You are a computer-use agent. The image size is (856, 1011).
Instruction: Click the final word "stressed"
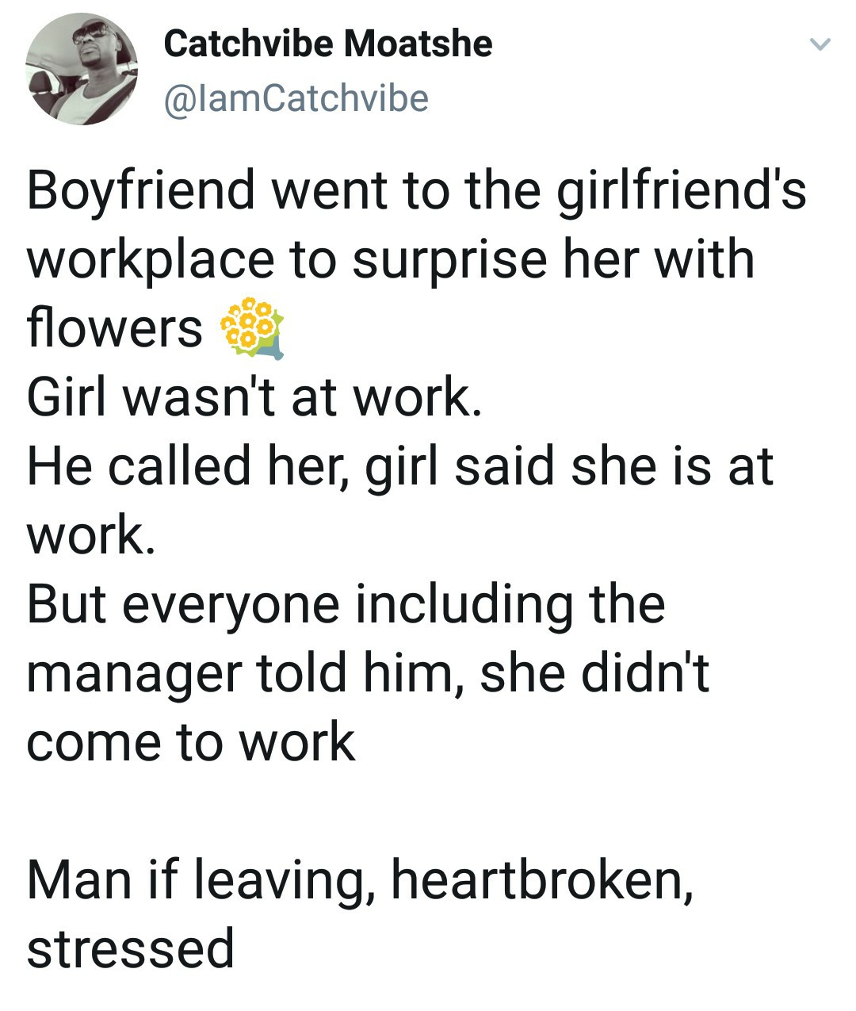tap(131, 948)
